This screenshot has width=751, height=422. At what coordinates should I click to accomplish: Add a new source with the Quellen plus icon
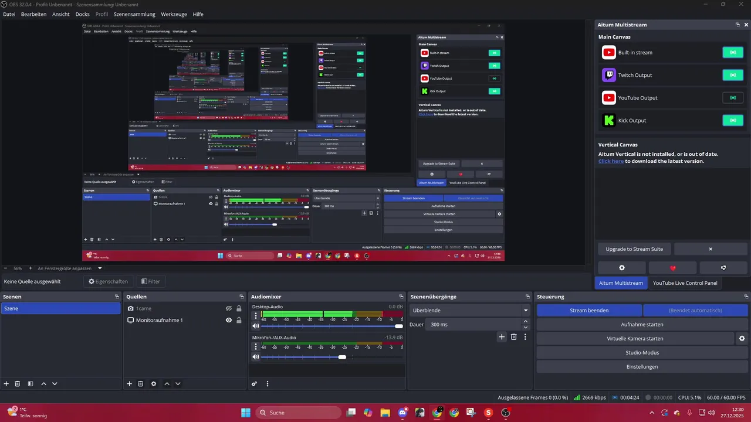(130, 384)
